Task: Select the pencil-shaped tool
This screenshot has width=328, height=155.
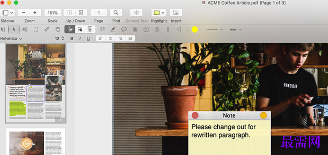Action: coord(47,29)
